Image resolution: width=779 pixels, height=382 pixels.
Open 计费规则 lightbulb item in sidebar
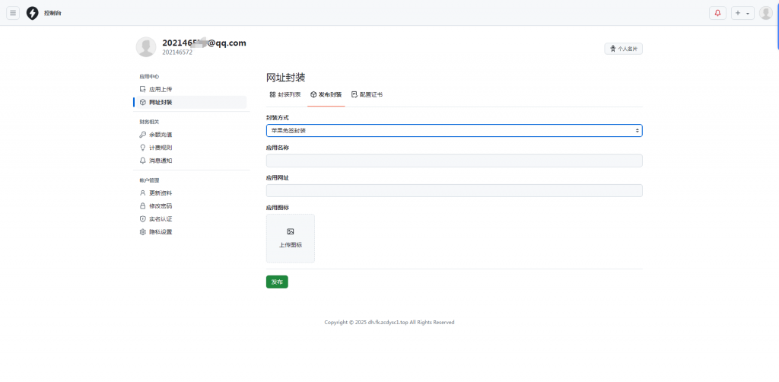189,148
